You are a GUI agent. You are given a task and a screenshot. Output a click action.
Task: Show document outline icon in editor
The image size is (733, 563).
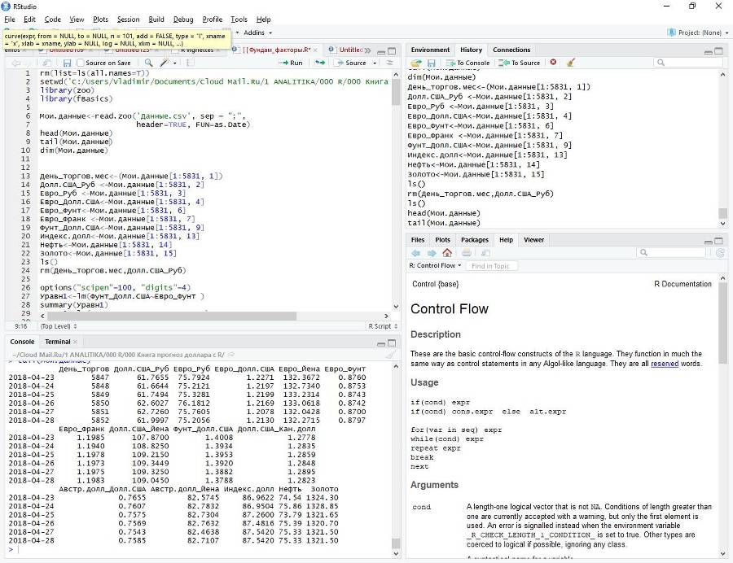tap(389, 63)
